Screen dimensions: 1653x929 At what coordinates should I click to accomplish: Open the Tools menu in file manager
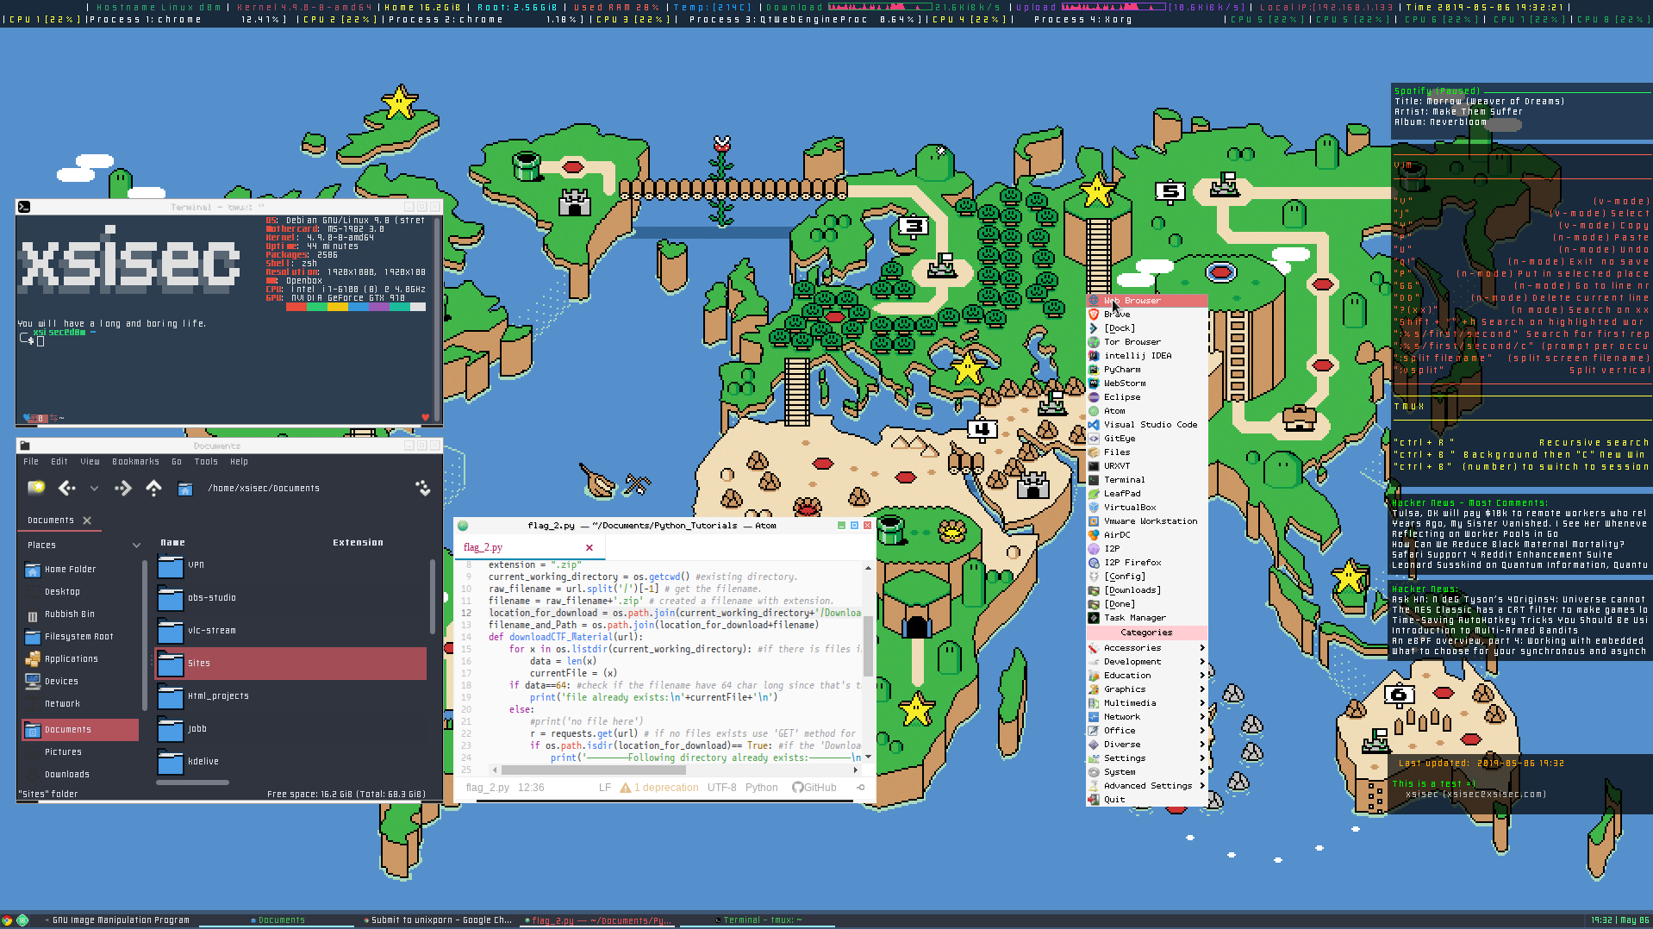click(x=206, y=462)
